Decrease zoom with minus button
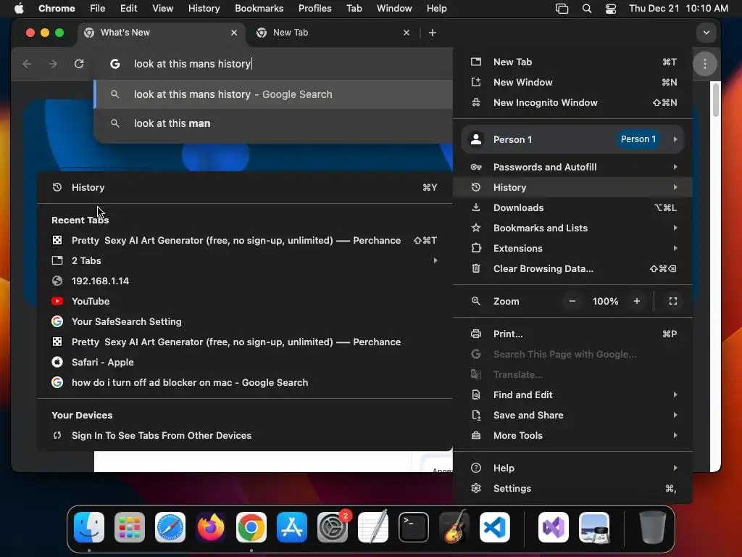 [x=572, y=301]
